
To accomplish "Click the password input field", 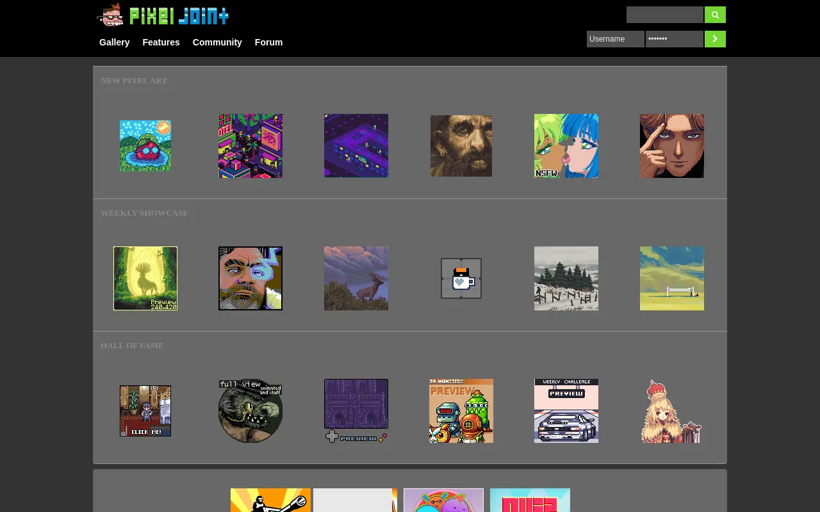I will [675, 39].
